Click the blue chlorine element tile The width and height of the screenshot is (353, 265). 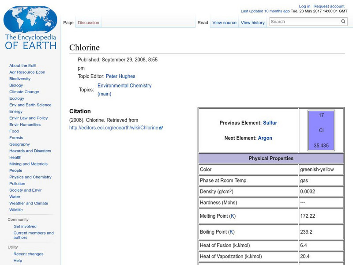point(321,130)
